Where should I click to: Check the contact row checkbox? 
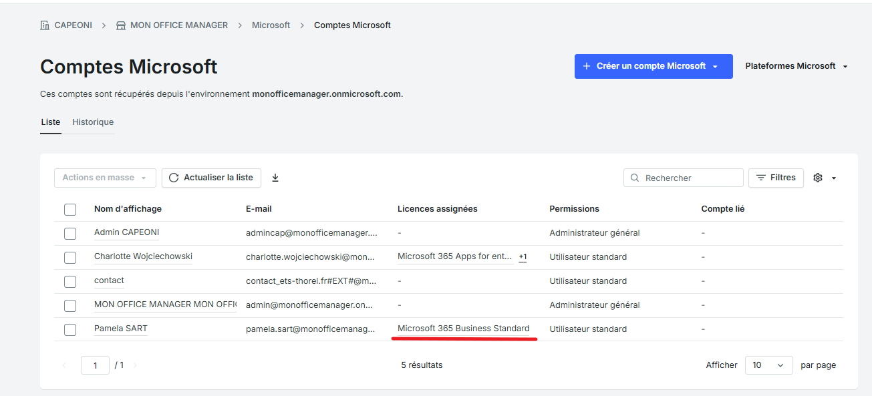(x=70, y=282)
